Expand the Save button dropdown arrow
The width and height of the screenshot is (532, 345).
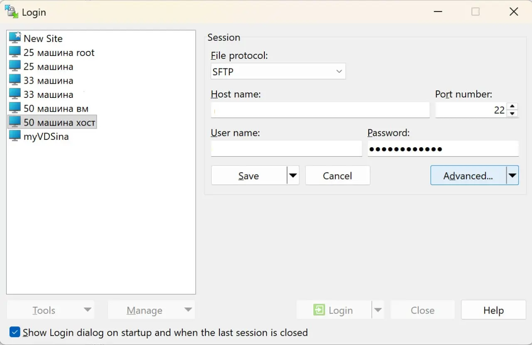point(293,176)
